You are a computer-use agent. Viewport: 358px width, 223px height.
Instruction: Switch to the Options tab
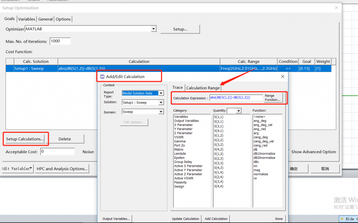(x=63, y=19)
